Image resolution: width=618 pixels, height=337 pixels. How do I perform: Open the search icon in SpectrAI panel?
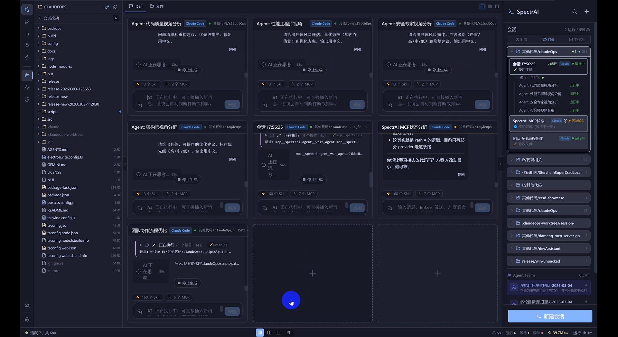click(x=575, y=12)
